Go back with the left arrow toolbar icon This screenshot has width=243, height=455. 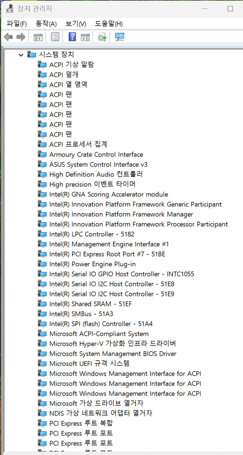tap(8, 37)
